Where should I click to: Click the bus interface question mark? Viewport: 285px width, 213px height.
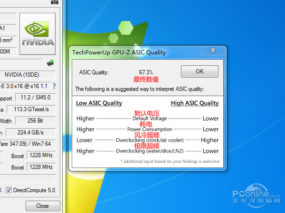[54, 86]
